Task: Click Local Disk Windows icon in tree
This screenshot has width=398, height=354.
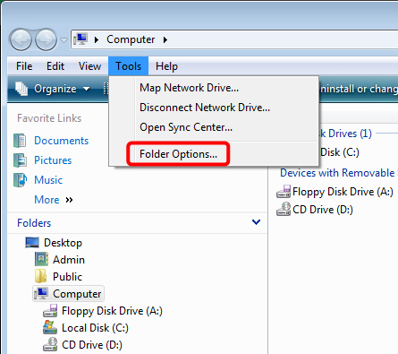Action: click(x=50, y=327)
